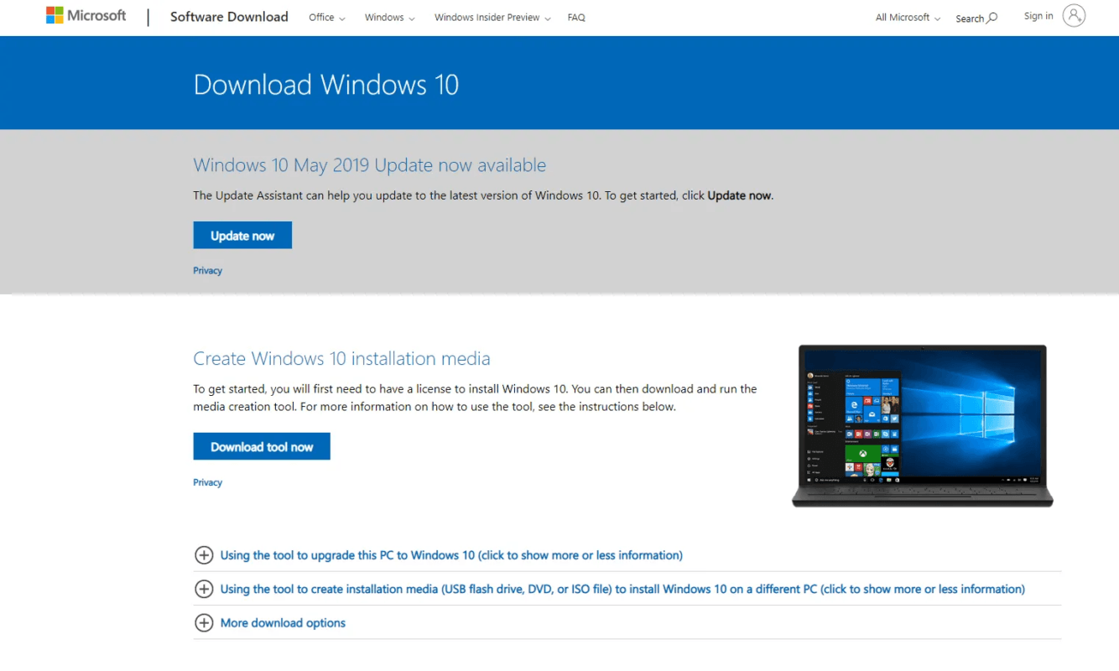Click the Sign in link
This screenshot has height=671, width=1119.
[1038, 15]
